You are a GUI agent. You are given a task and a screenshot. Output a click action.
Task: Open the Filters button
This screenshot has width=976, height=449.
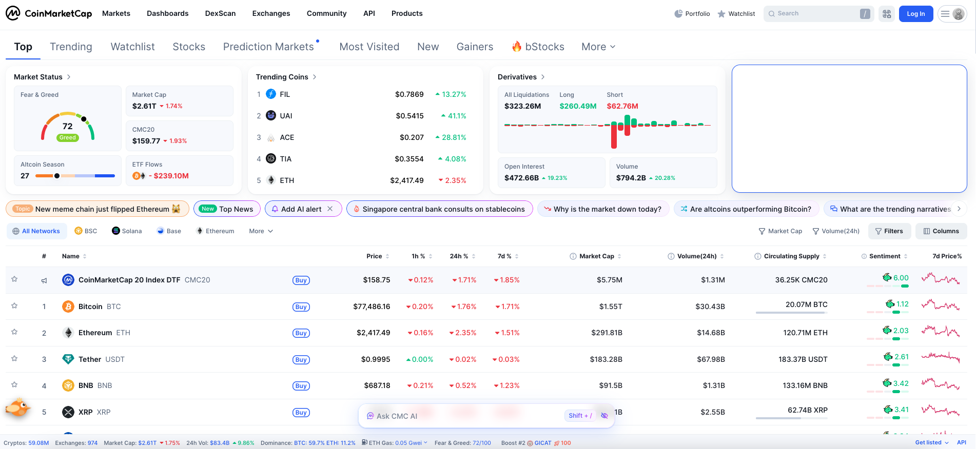[889, 231]
